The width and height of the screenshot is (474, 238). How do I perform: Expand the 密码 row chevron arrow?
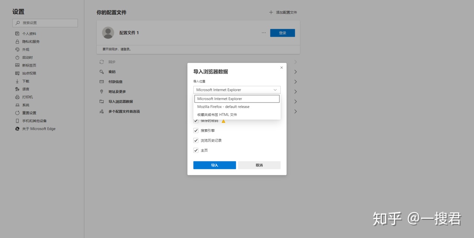click(296, 72)
